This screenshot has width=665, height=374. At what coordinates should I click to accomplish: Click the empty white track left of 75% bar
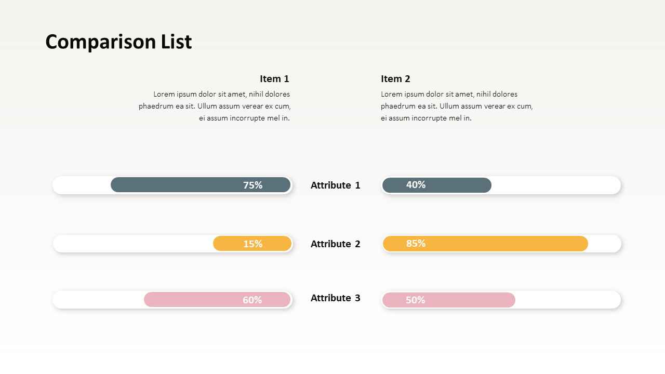click(x=82, y=185)
